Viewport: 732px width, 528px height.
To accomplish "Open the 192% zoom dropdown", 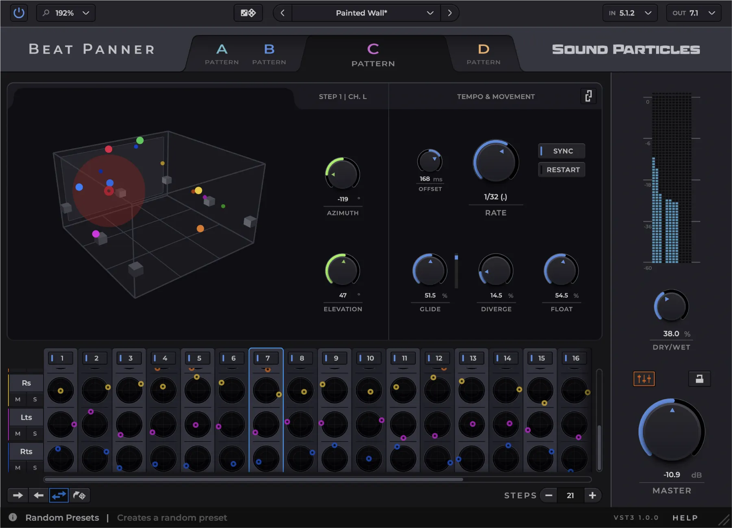I will pyautogui.click(x=66, y=13).
